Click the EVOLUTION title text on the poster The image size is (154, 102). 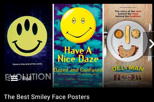point(28,77)
